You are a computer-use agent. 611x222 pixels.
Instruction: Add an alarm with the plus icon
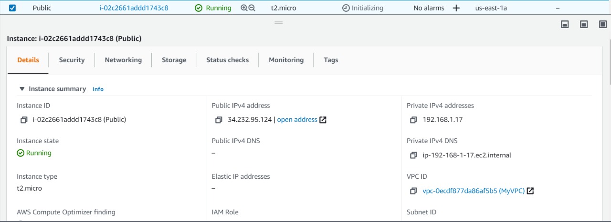[x=456, y=8]
